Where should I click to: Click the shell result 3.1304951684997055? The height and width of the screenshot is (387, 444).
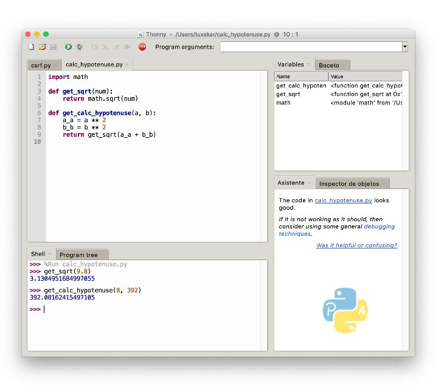point(62,278)
